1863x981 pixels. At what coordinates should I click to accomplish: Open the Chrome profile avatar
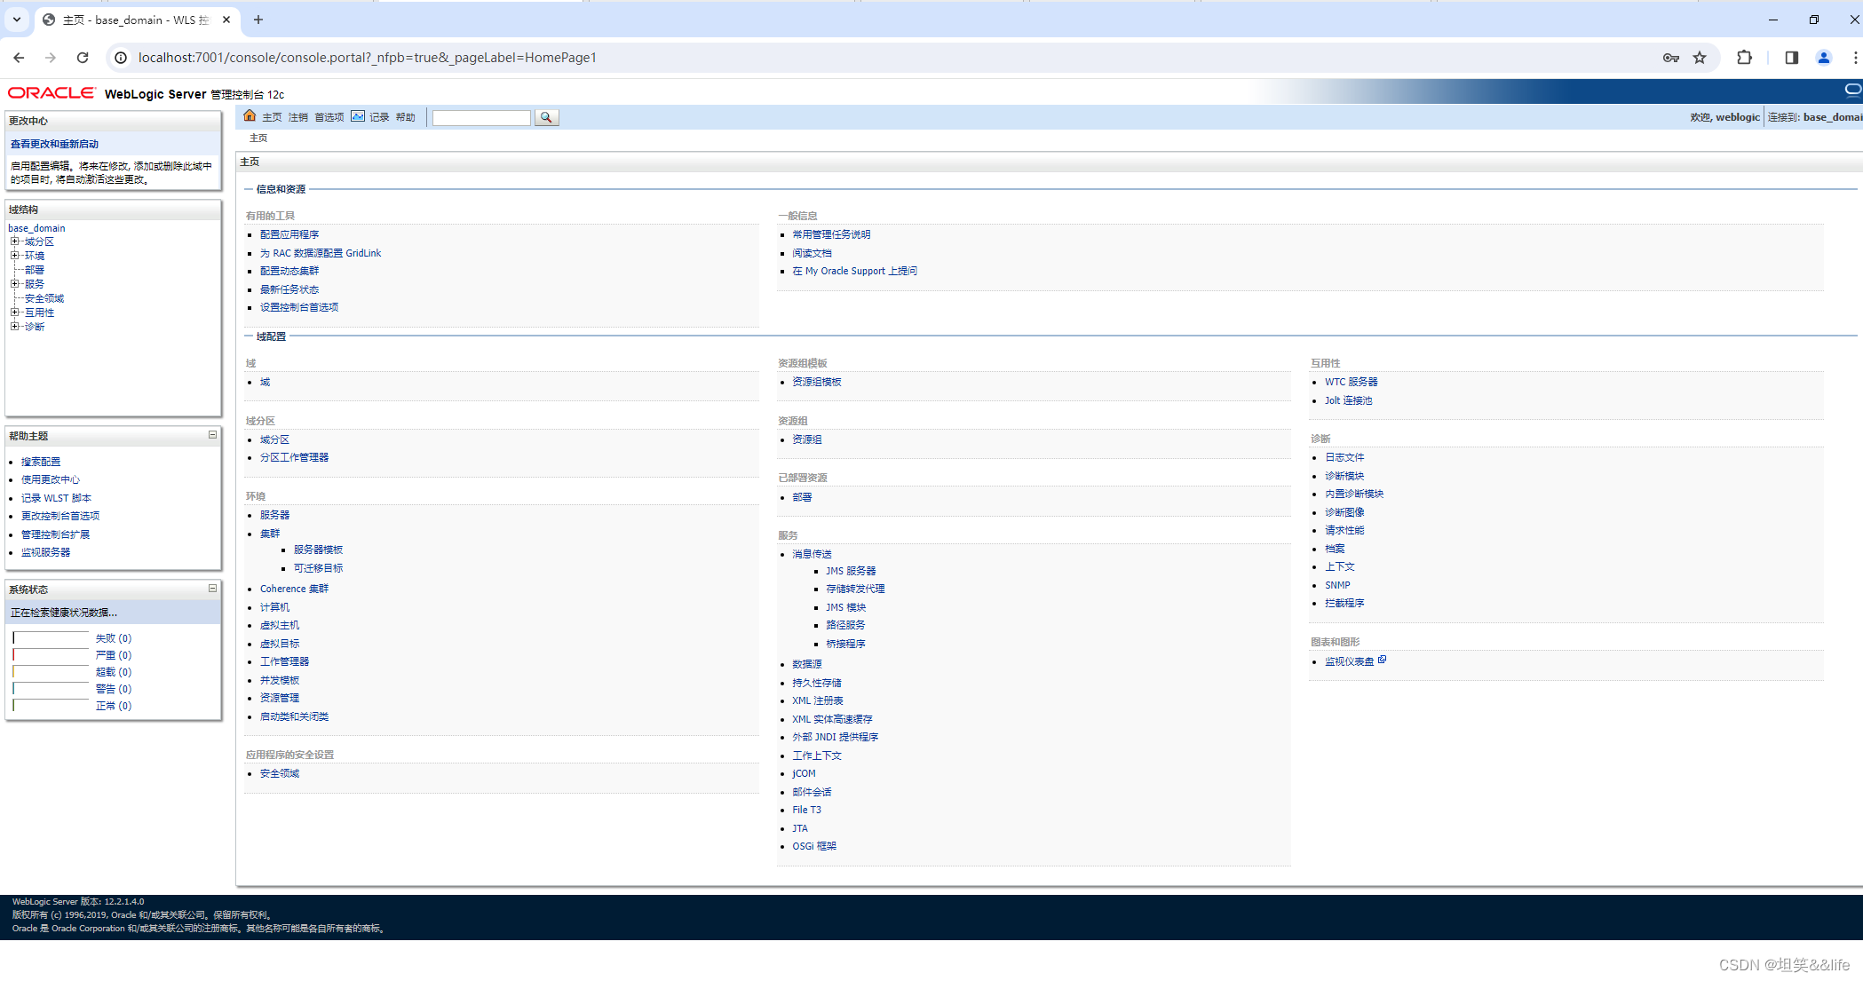pyautogui.click(x=1824, y=58)
